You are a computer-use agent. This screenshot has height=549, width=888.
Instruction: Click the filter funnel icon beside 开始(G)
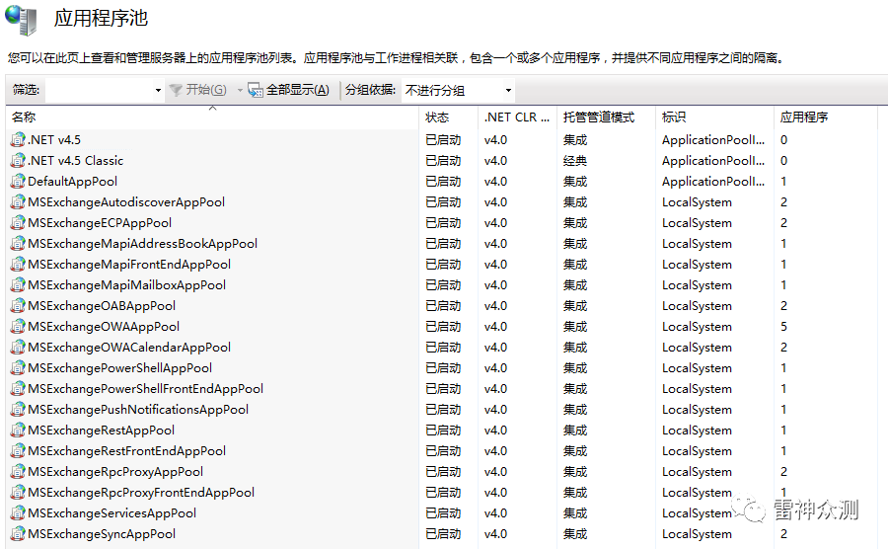click(x=176, y=90)
